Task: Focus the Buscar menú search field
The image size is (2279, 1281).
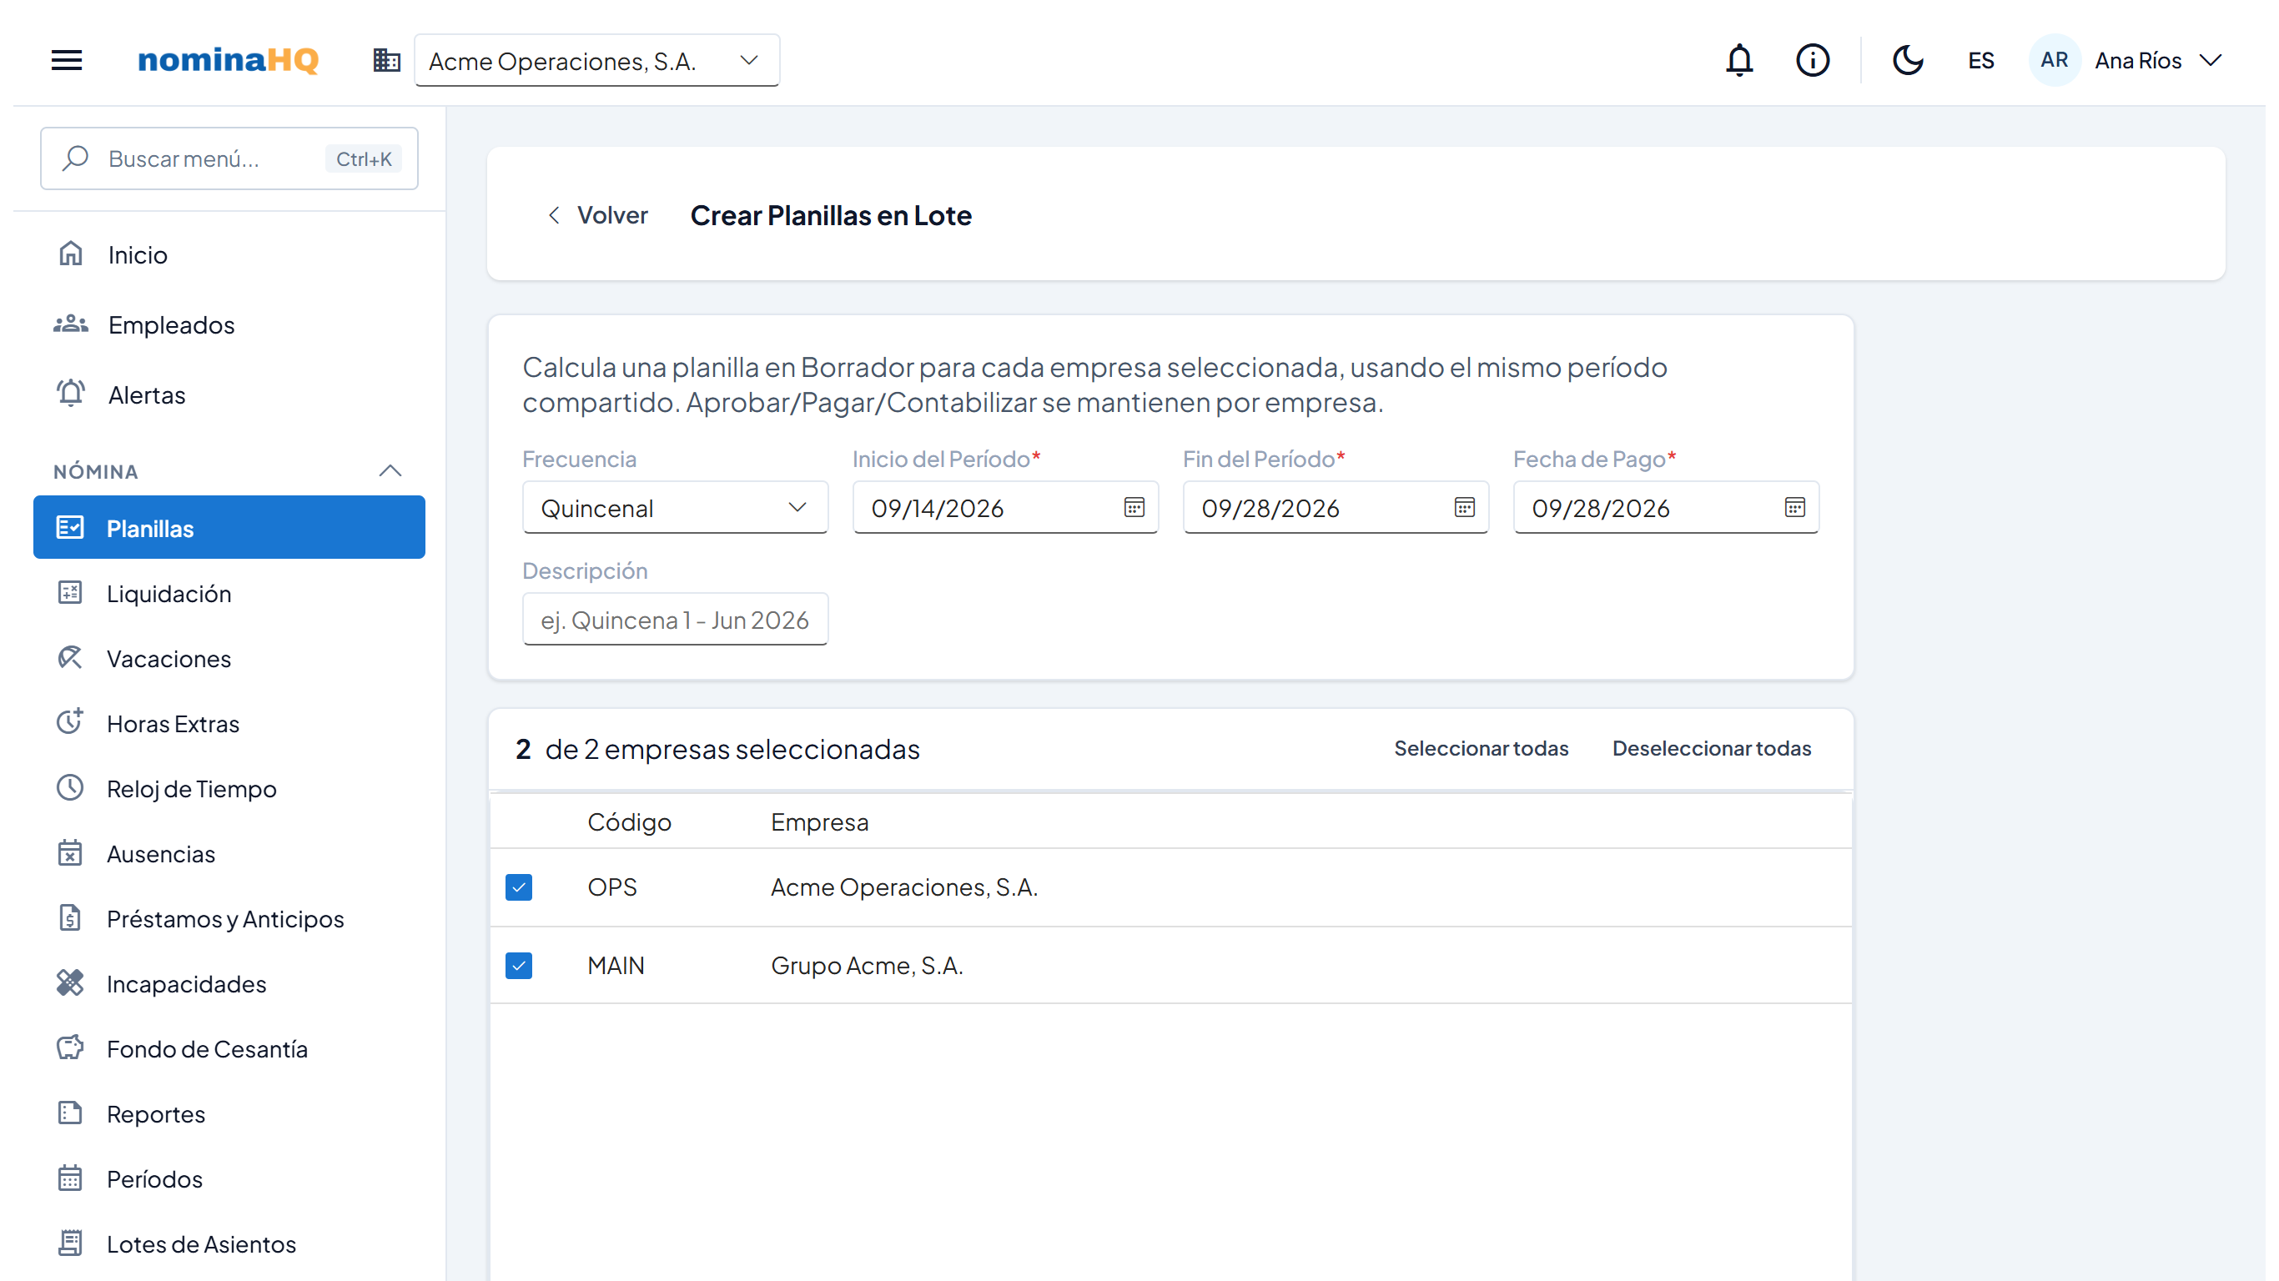Action: (229, 158)
